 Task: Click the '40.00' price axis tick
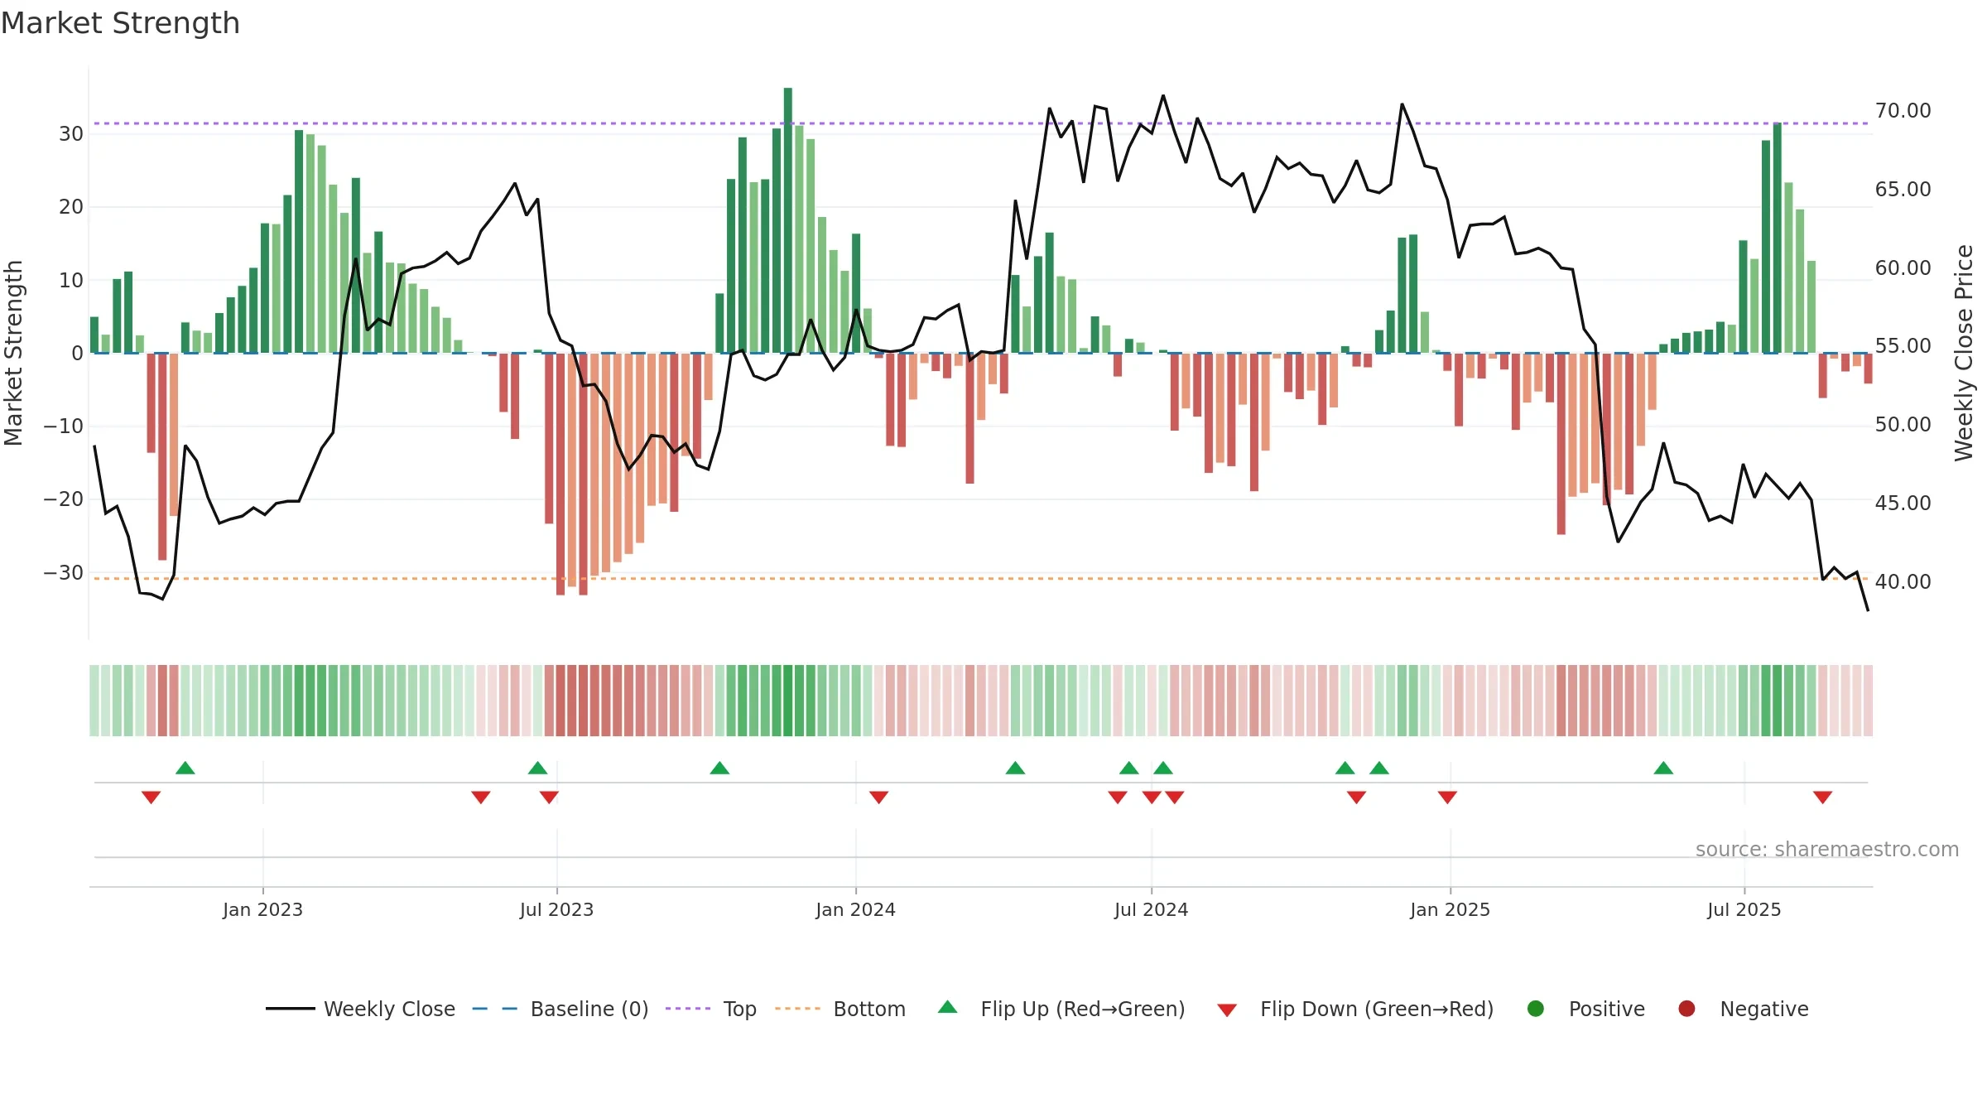click(1903, 582)
